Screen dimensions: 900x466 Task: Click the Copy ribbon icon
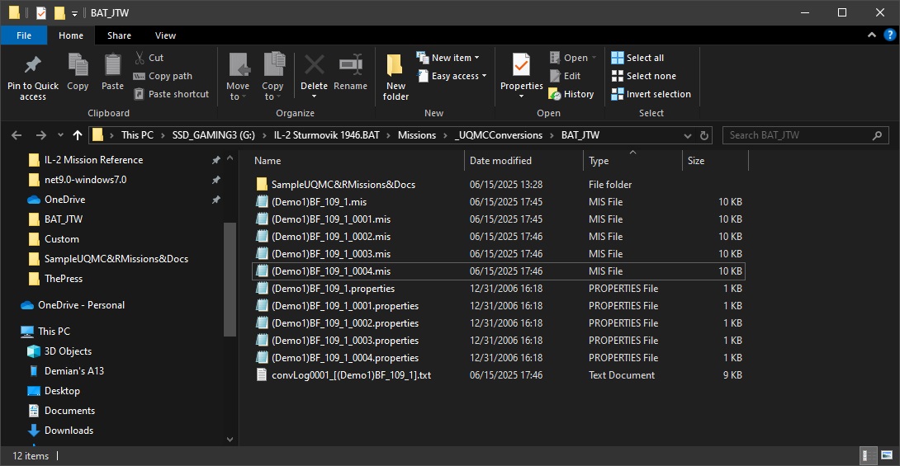tap(78, 65)
